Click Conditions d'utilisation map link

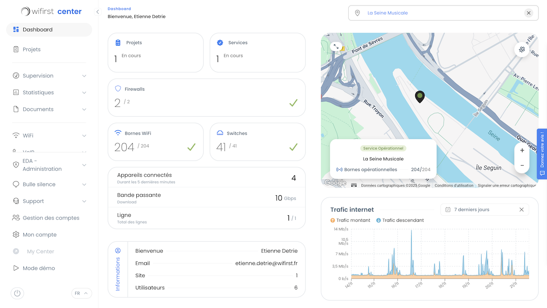(x=454, y=186)
